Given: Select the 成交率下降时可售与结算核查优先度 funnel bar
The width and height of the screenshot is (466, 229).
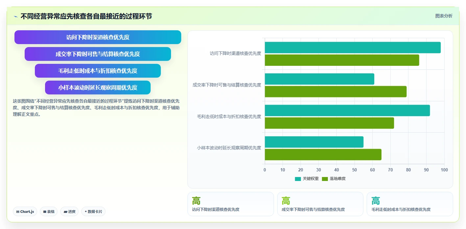Looking at the screenshot, I should pyautogui.click(x=98, y=54).
